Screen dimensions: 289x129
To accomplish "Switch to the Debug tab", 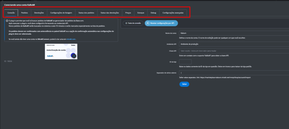I will point(153,13).
